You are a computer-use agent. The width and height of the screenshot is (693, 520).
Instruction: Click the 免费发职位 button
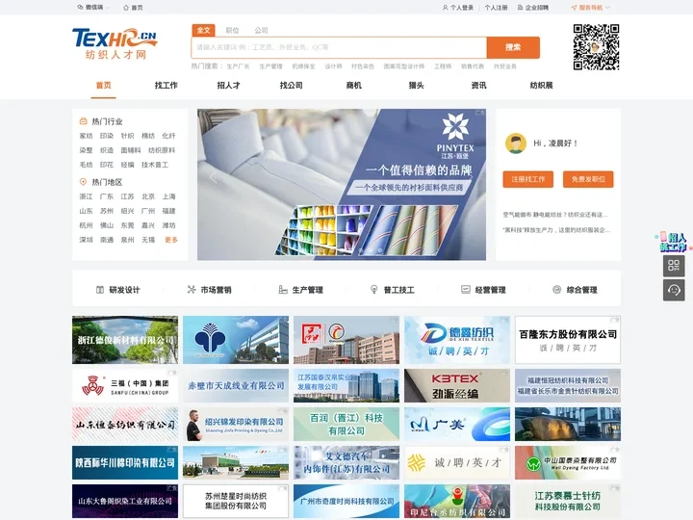click(588, 179)
